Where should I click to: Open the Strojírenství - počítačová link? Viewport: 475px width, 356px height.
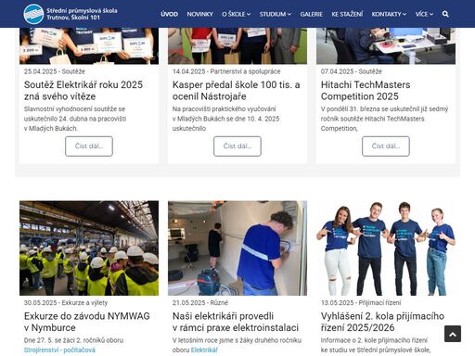[x=59, y=350]
